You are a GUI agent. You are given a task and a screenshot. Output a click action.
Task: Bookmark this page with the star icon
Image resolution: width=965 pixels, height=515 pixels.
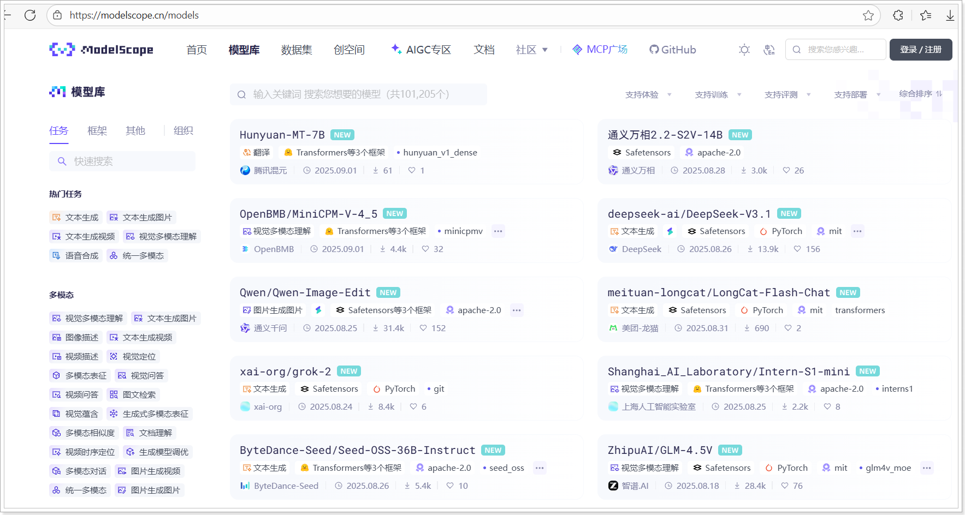(868, 15)
